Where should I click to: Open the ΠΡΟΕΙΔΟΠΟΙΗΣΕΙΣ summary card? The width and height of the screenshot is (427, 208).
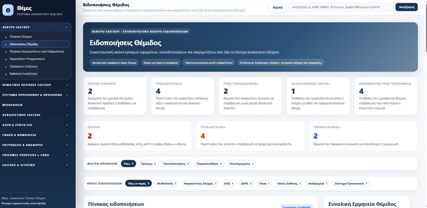click(x=182, y=96)
